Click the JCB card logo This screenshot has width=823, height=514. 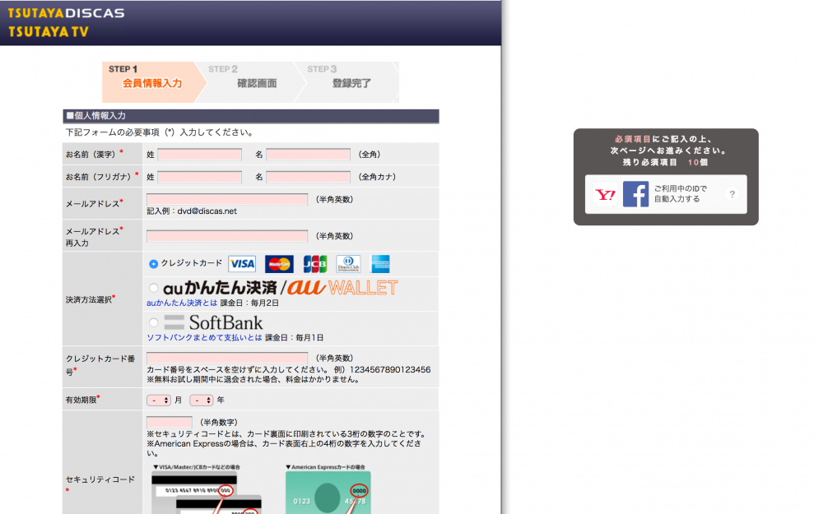pos(315,264)
